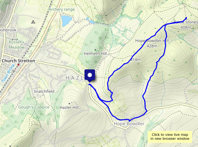
Task: Click the blue location pin marker
Action: point(90,76)
